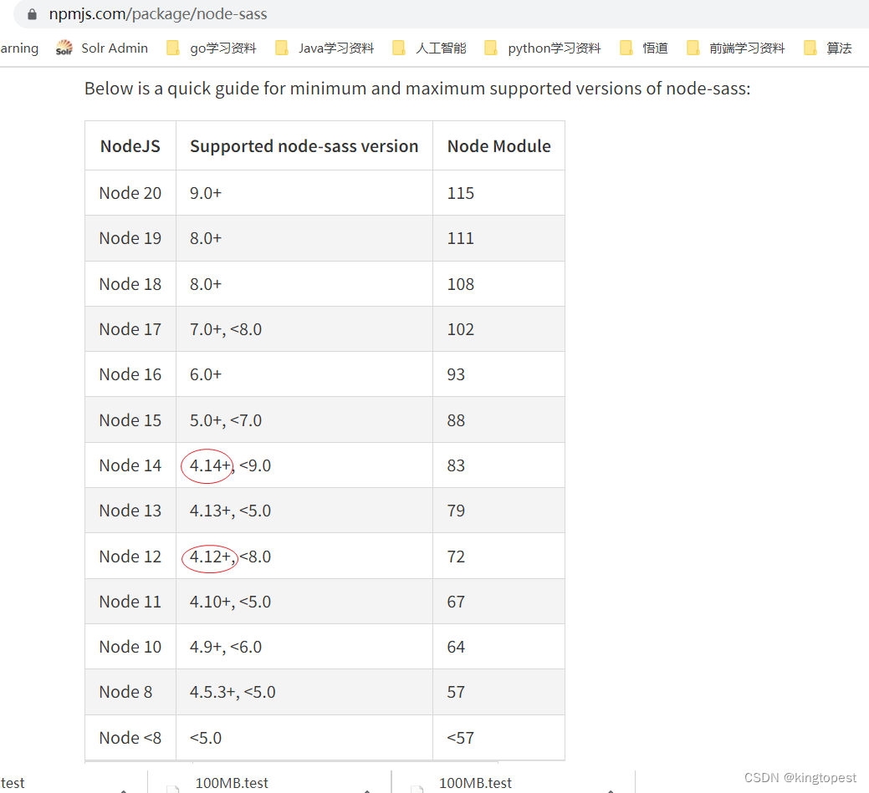The height and width of the screenshot is (793, 869).
Task: Open the truncated 'arning' bookmark
Action: [18, 48]
